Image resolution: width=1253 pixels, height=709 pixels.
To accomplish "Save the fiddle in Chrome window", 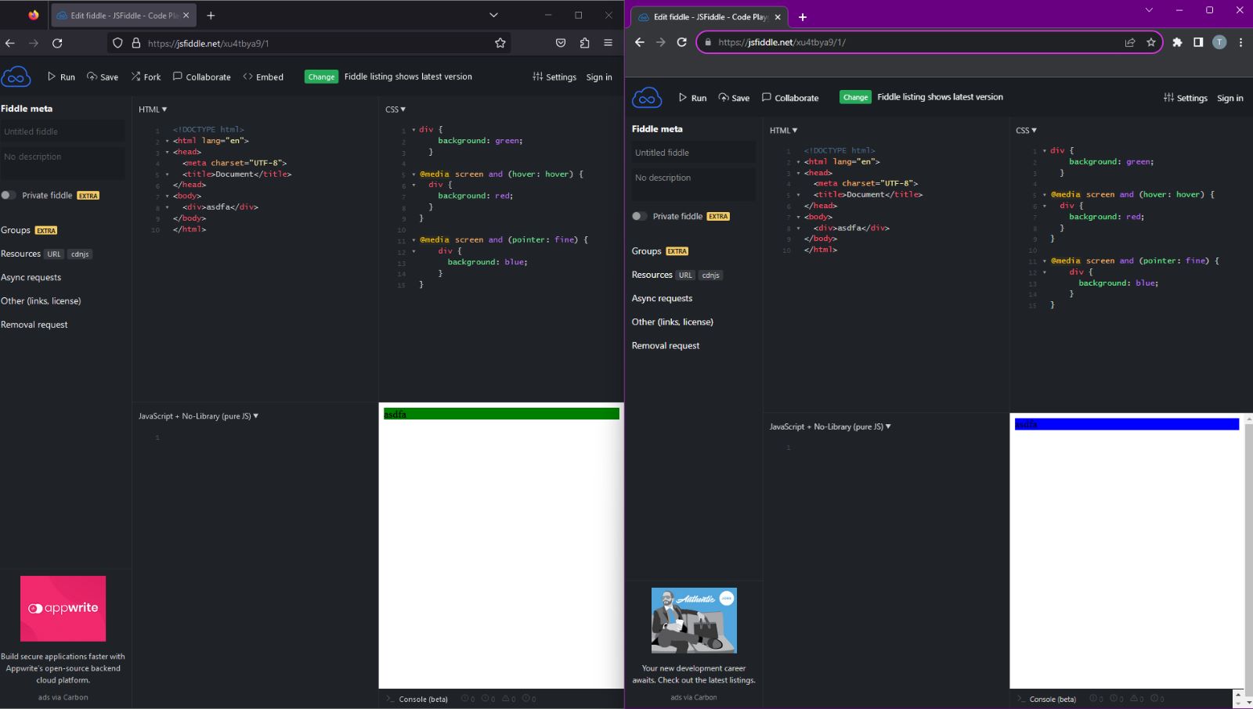I will coord(734,98).
